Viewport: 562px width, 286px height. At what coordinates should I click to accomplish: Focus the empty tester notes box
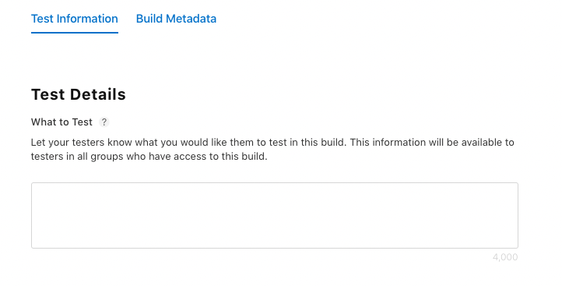click(275, 215)
